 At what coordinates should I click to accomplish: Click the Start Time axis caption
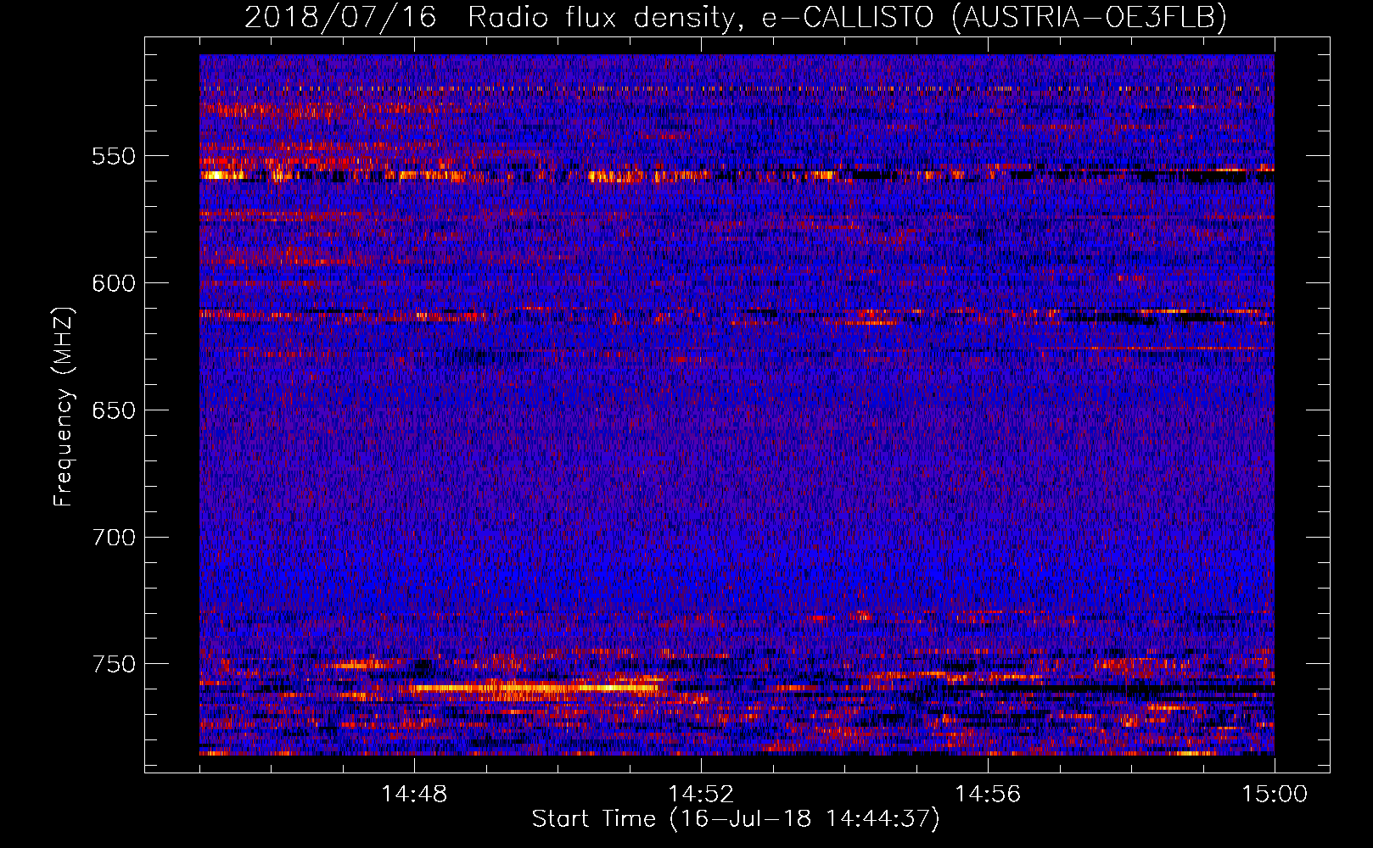[x=736, y=819]
